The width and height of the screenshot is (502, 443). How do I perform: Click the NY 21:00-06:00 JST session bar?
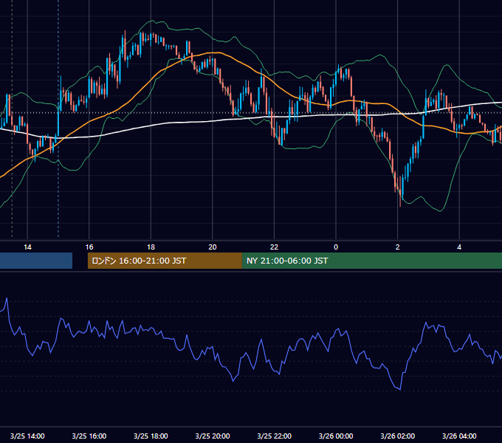click(x=371, y=261)
